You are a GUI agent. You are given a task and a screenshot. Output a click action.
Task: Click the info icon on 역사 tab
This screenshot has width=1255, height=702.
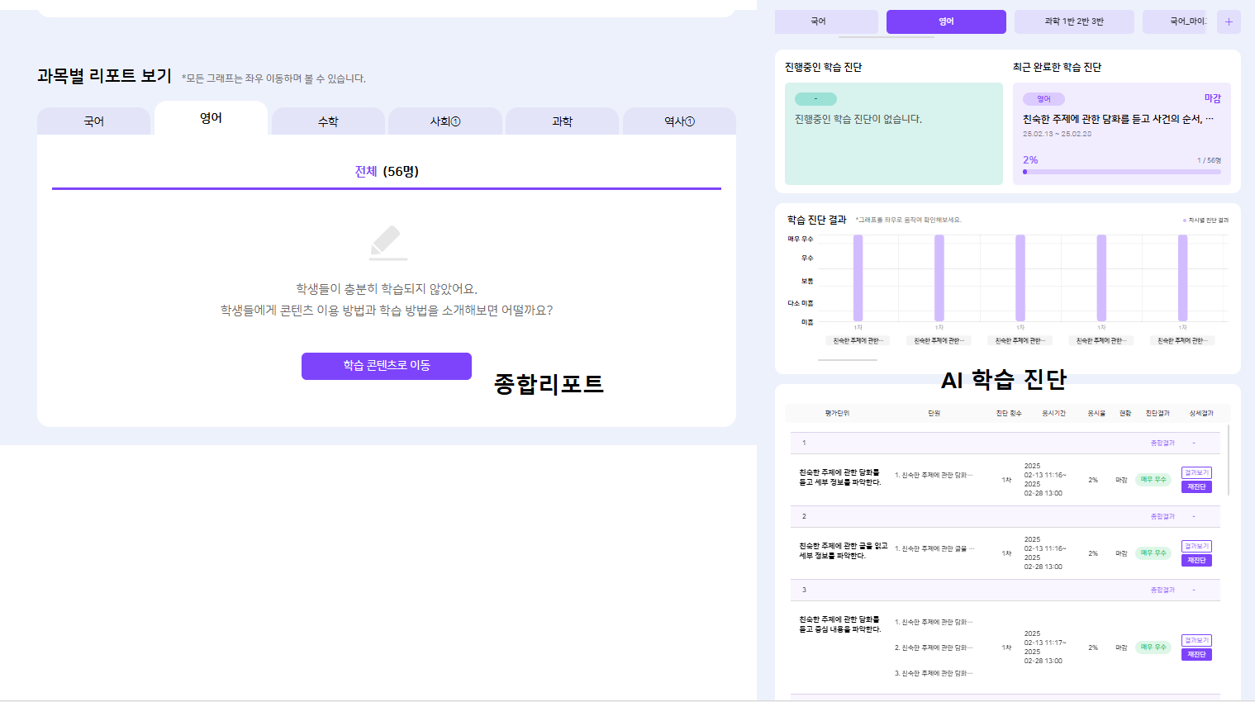pos(690,121)
